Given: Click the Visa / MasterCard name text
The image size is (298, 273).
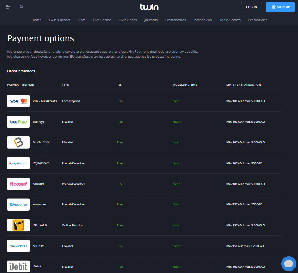Looking at the screenshot, I should coord(45,101).
